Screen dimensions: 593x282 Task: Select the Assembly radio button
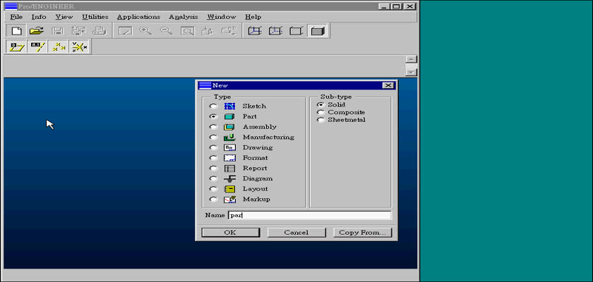pos(214,127)
